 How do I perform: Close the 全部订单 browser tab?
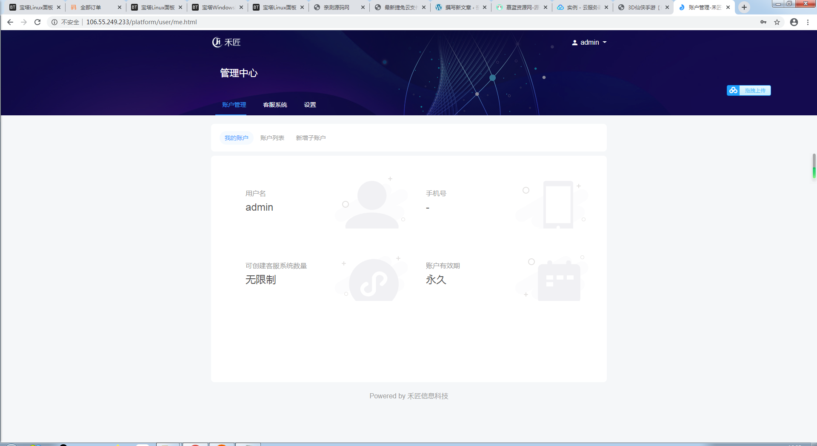click(x=120, y=7)
